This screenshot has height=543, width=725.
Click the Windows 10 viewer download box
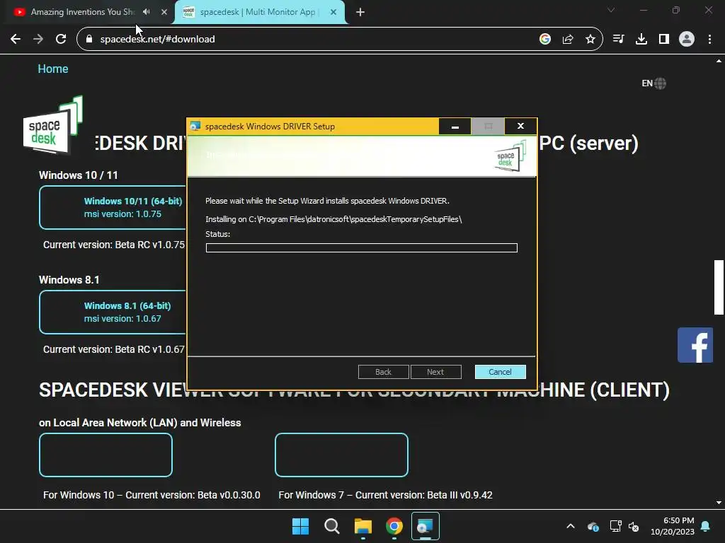106,455
